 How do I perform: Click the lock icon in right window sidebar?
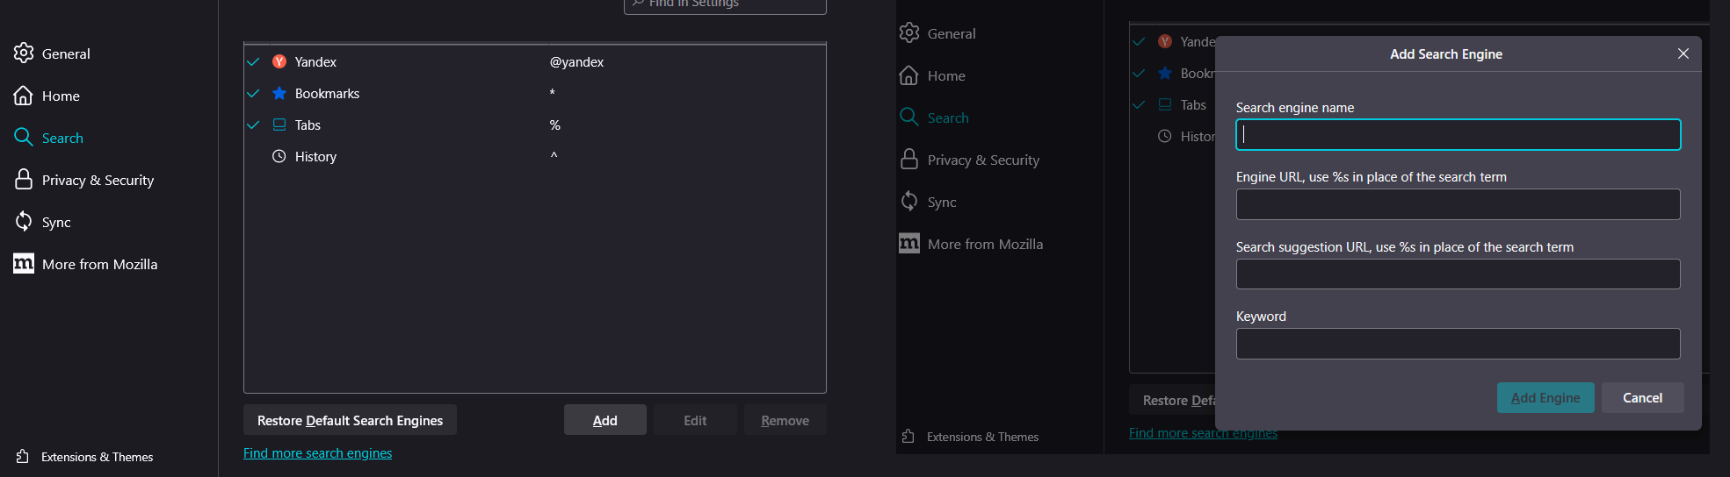point(909,160)
